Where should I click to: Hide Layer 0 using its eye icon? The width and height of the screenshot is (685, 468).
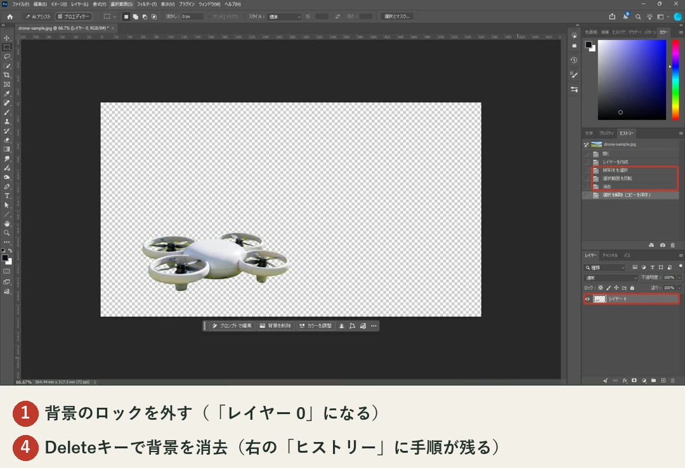(x=587, y=299)
